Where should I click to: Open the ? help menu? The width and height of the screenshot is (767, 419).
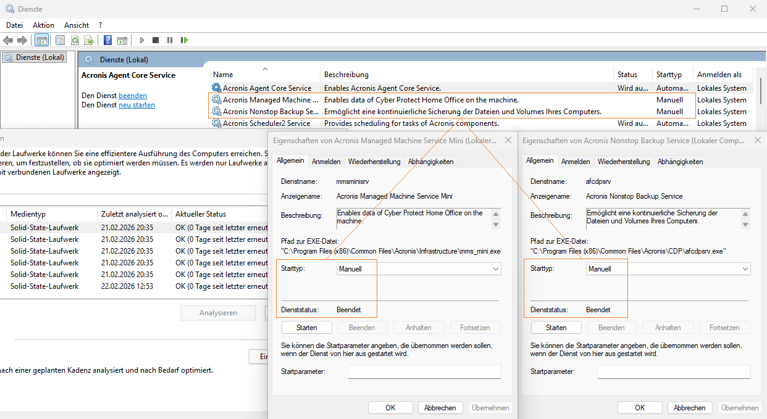(x=100, y=25)
